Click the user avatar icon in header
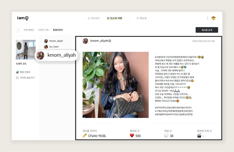Viewport: 234px width, 152px height. click(214, 18)
